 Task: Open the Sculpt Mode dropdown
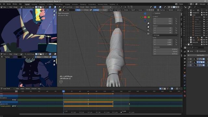click(68, 7)
